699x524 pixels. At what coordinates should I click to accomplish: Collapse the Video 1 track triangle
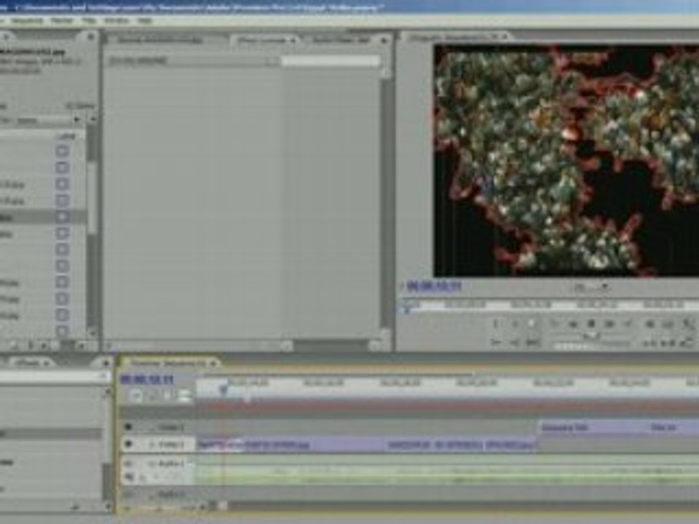152,444
